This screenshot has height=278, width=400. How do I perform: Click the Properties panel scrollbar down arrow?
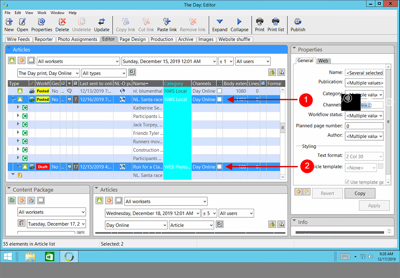tap(388, 182)
